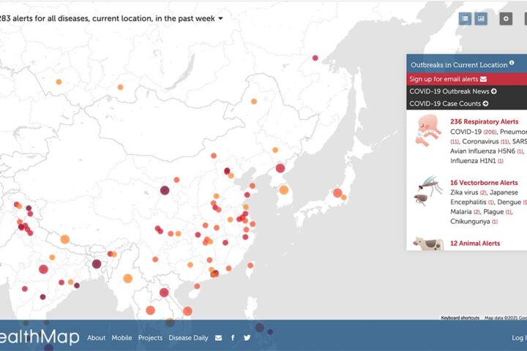Click orange marker in Mongolia's northwest
This screenshot has width=527, height=351.
tap(120, 87)
